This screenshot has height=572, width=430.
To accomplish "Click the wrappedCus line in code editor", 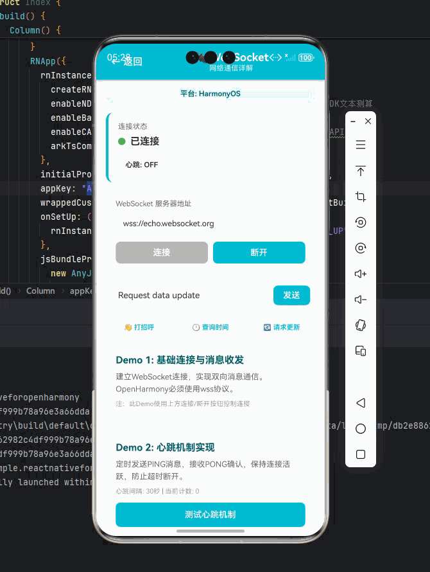I will coord(66,202).
